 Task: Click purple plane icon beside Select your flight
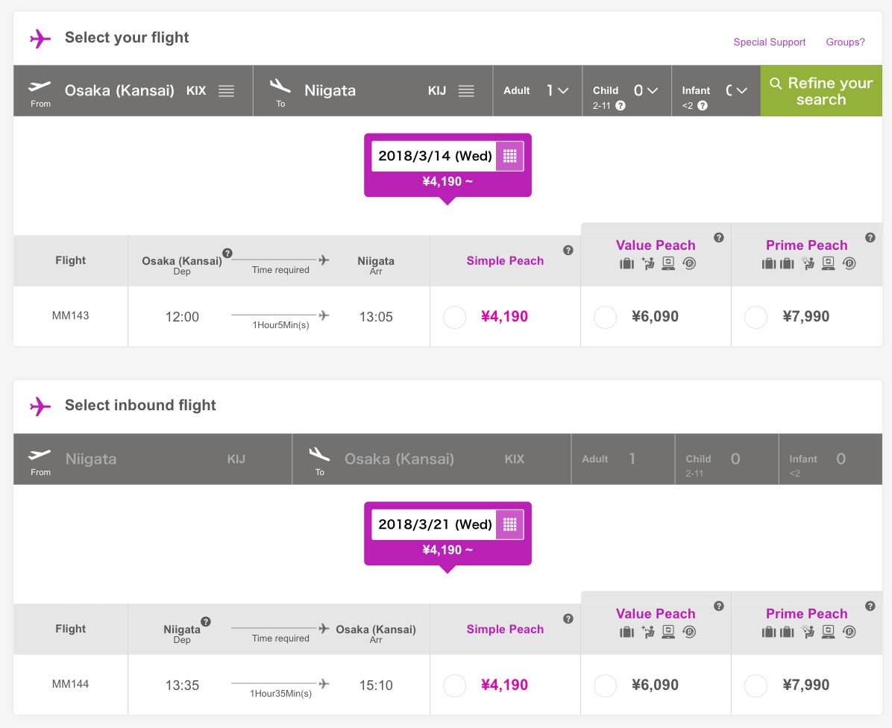pyautogui.click(x=40, y=39)
